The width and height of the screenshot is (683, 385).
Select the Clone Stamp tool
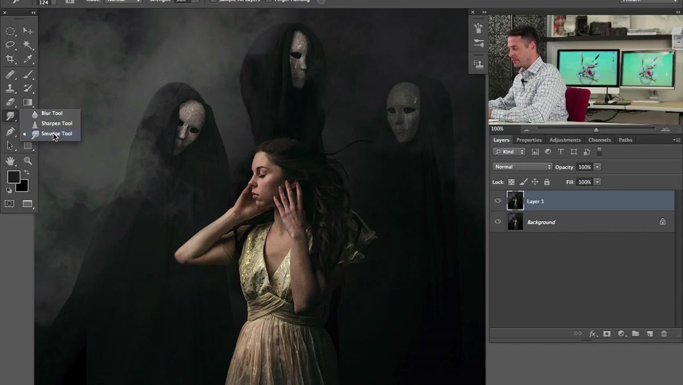(10, 88)
